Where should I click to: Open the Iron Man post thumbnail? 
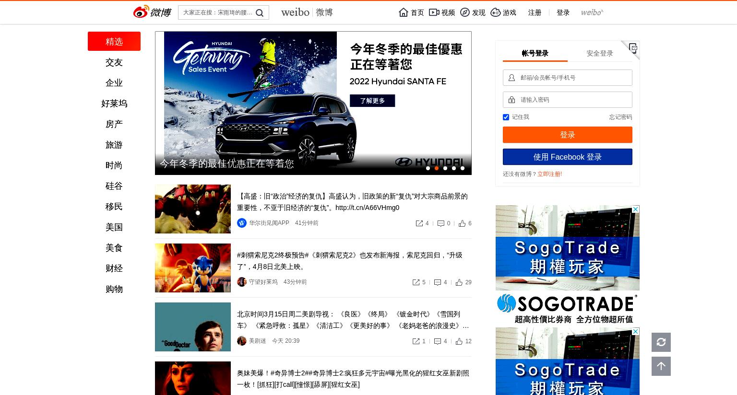point(193,209)
